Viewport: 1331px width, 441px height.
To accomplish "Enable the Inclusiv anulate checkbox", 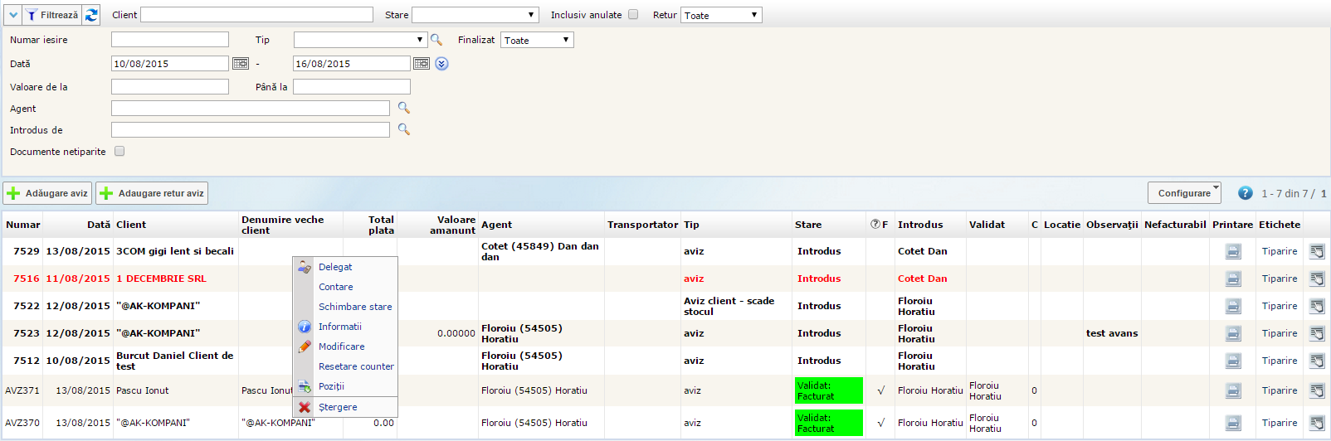I will [633, 15].
